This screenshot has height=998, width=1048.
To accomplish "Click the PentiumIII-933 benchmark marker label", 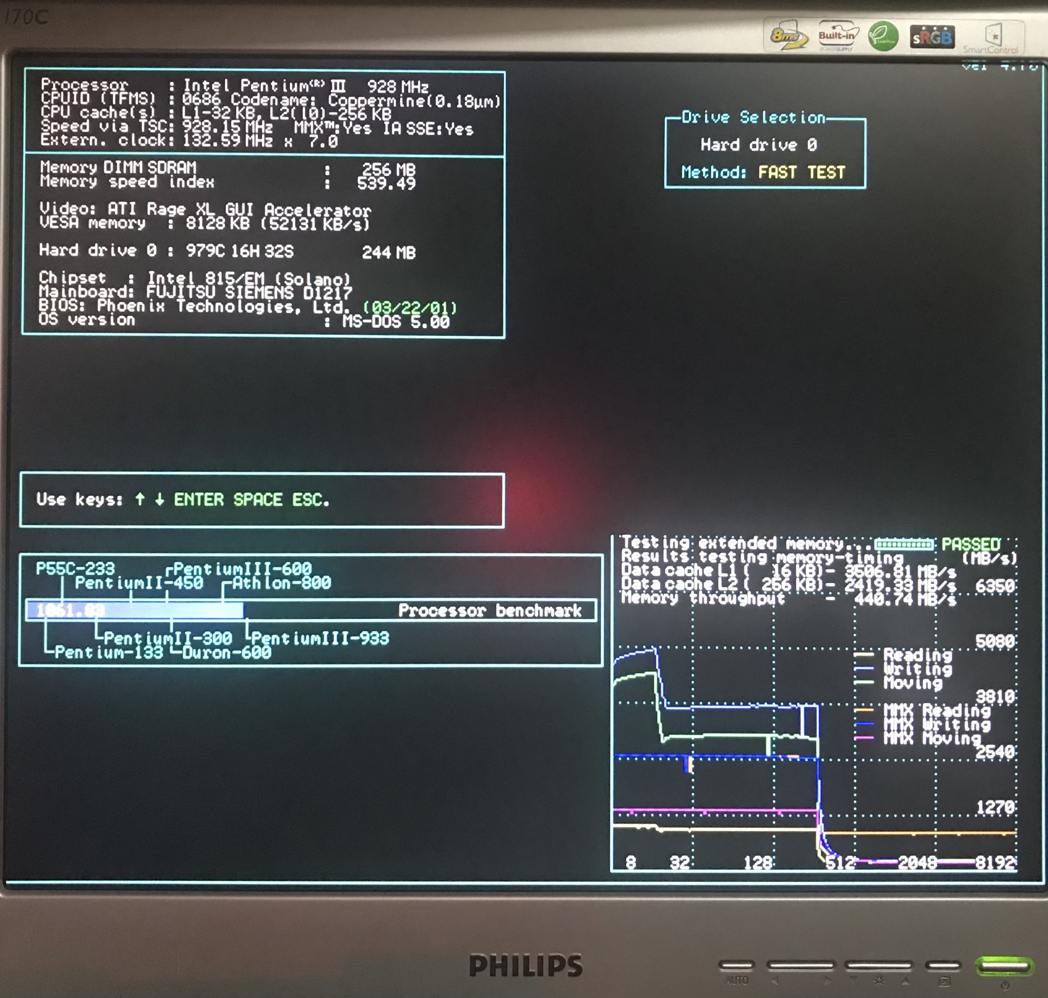I will pos(320,638).
